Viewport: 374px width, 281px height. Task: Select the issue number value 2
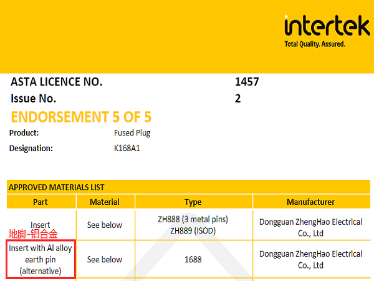click(x=238, y=99)
